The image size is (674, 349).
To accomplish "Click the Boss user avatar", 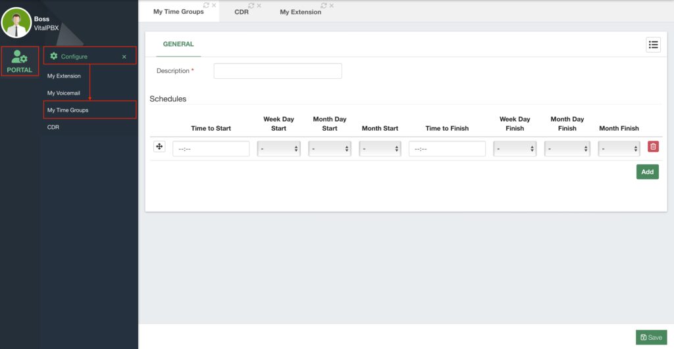I will click(x=16, y=22).
